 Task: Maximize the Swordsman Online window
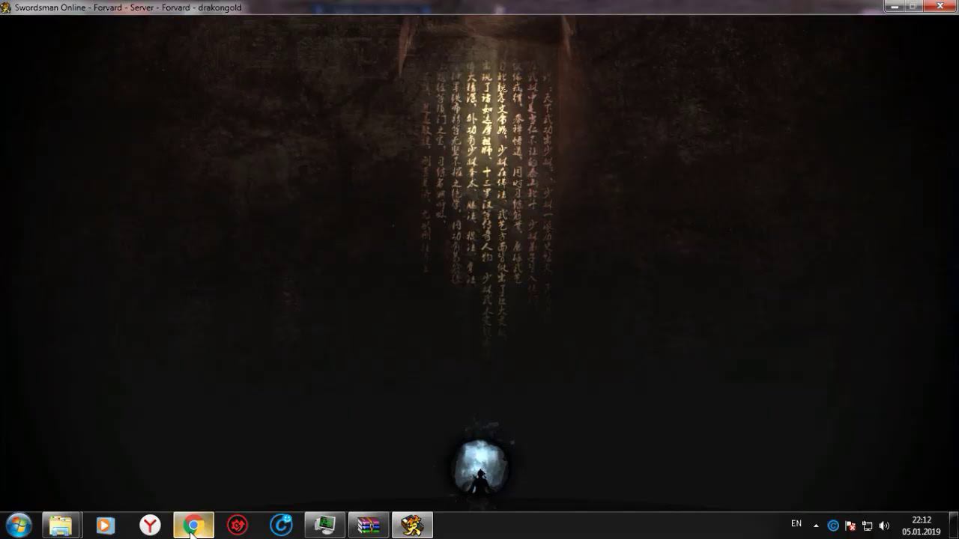click(913, 6)
